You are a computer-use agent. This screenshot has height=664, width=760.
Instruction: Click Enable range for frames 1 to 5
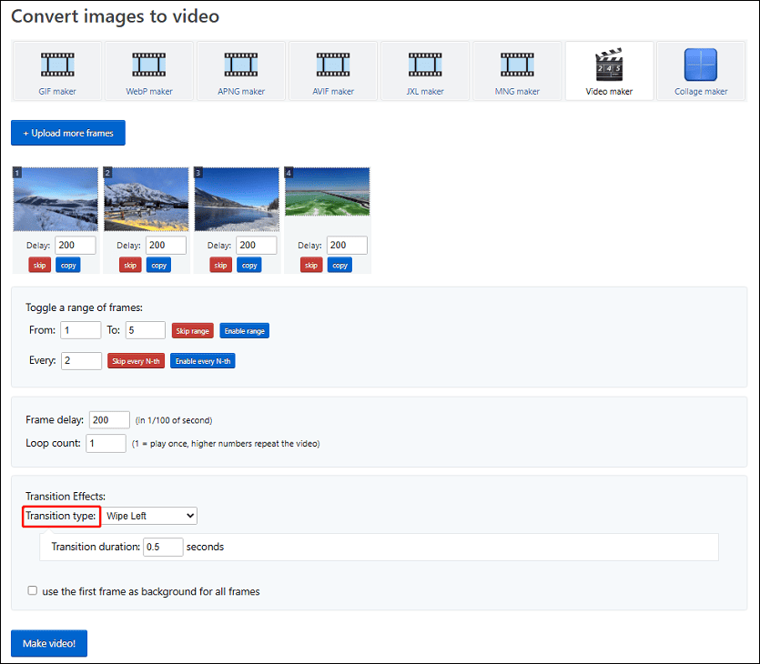coord(244,330)
